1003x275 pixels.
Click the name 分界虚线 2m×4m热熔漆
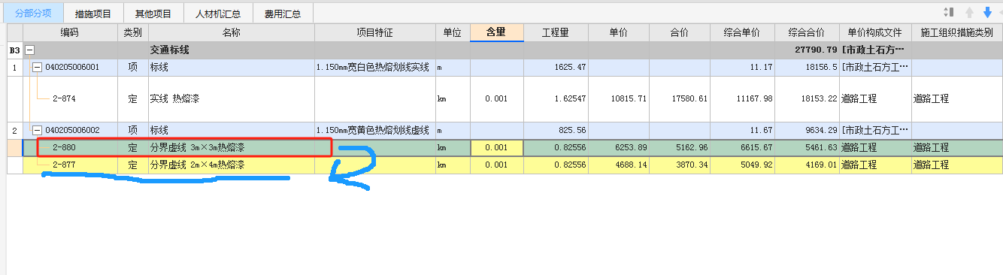[x=197, y=165]
